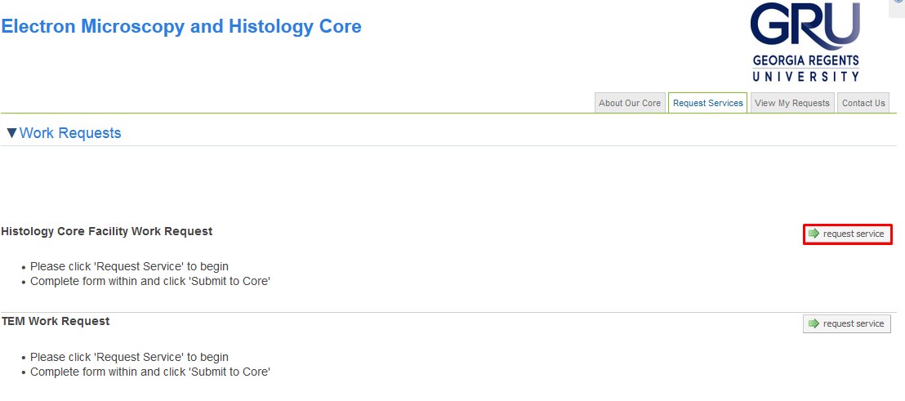Select the Histology Core Facility Work Request heading
905x401 pixels.
click(107, 231)
